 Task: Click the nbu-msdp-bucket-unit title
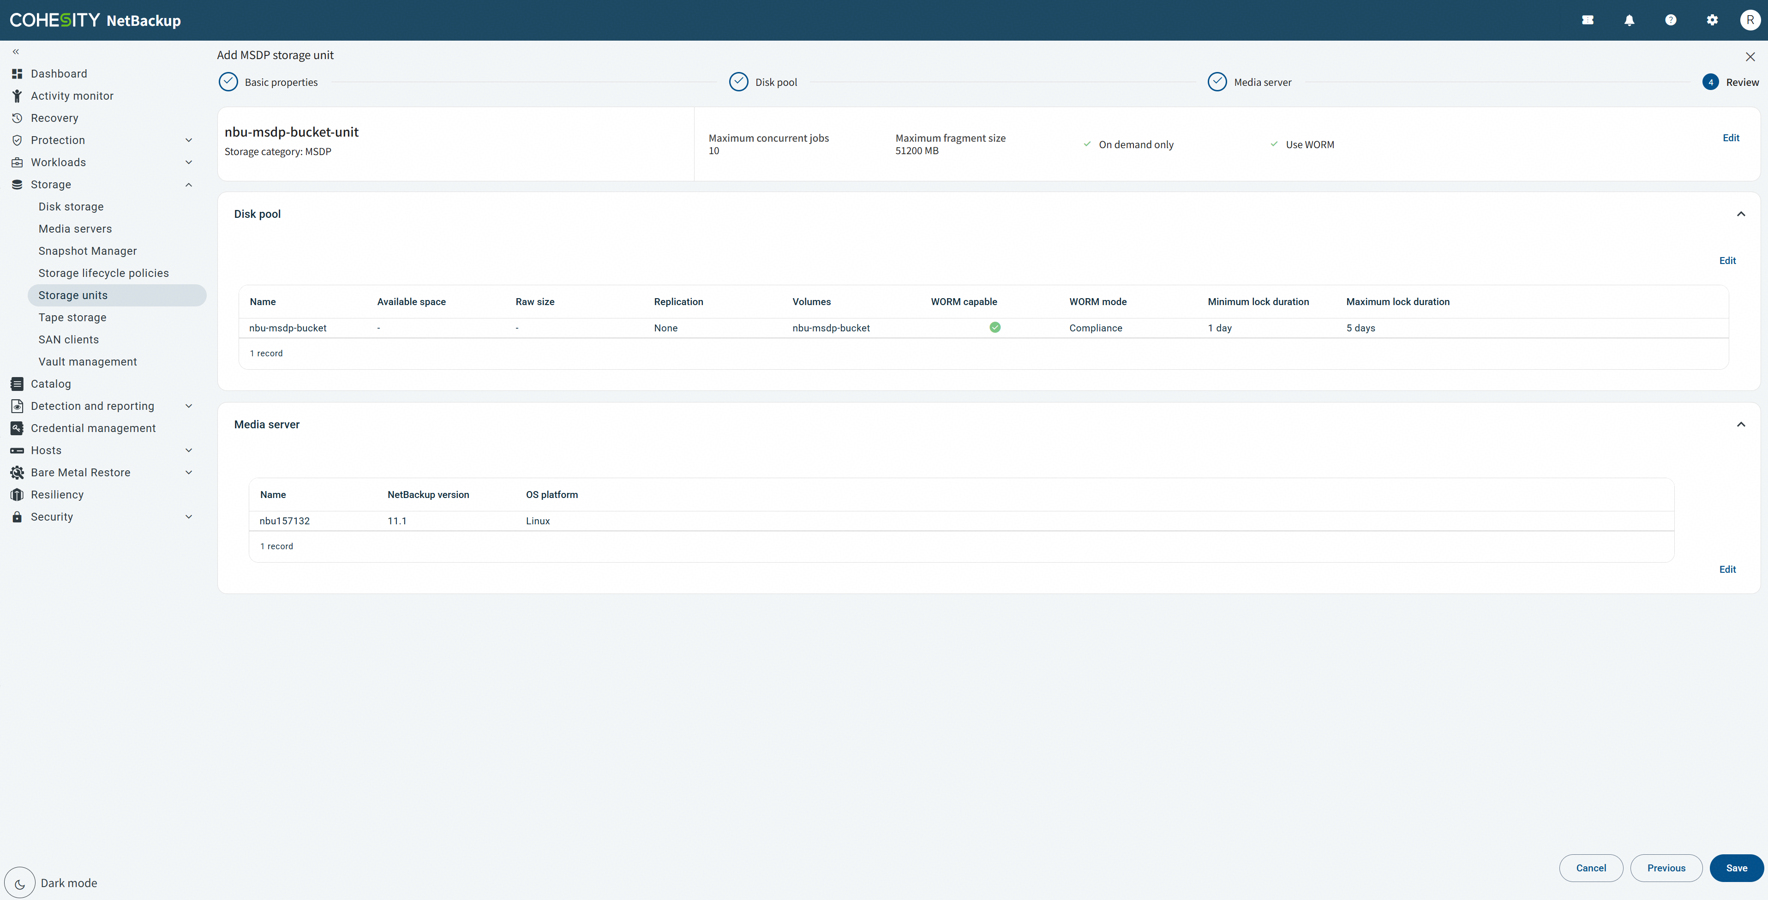(292, 132)
